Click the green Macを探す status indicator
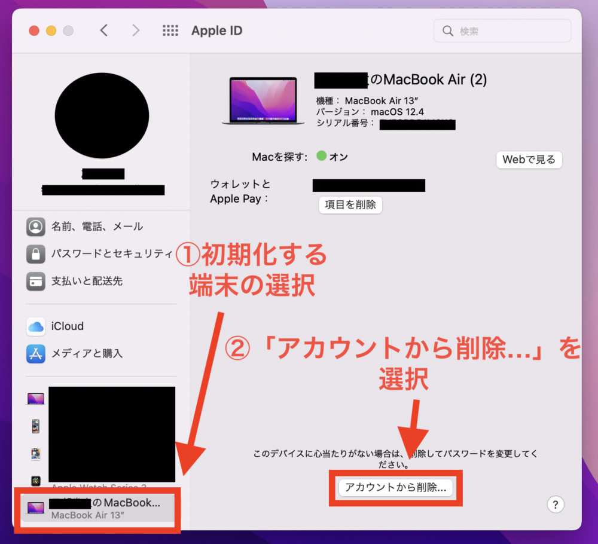The width and height of the screenshot is (598, 544). [322, 156]
